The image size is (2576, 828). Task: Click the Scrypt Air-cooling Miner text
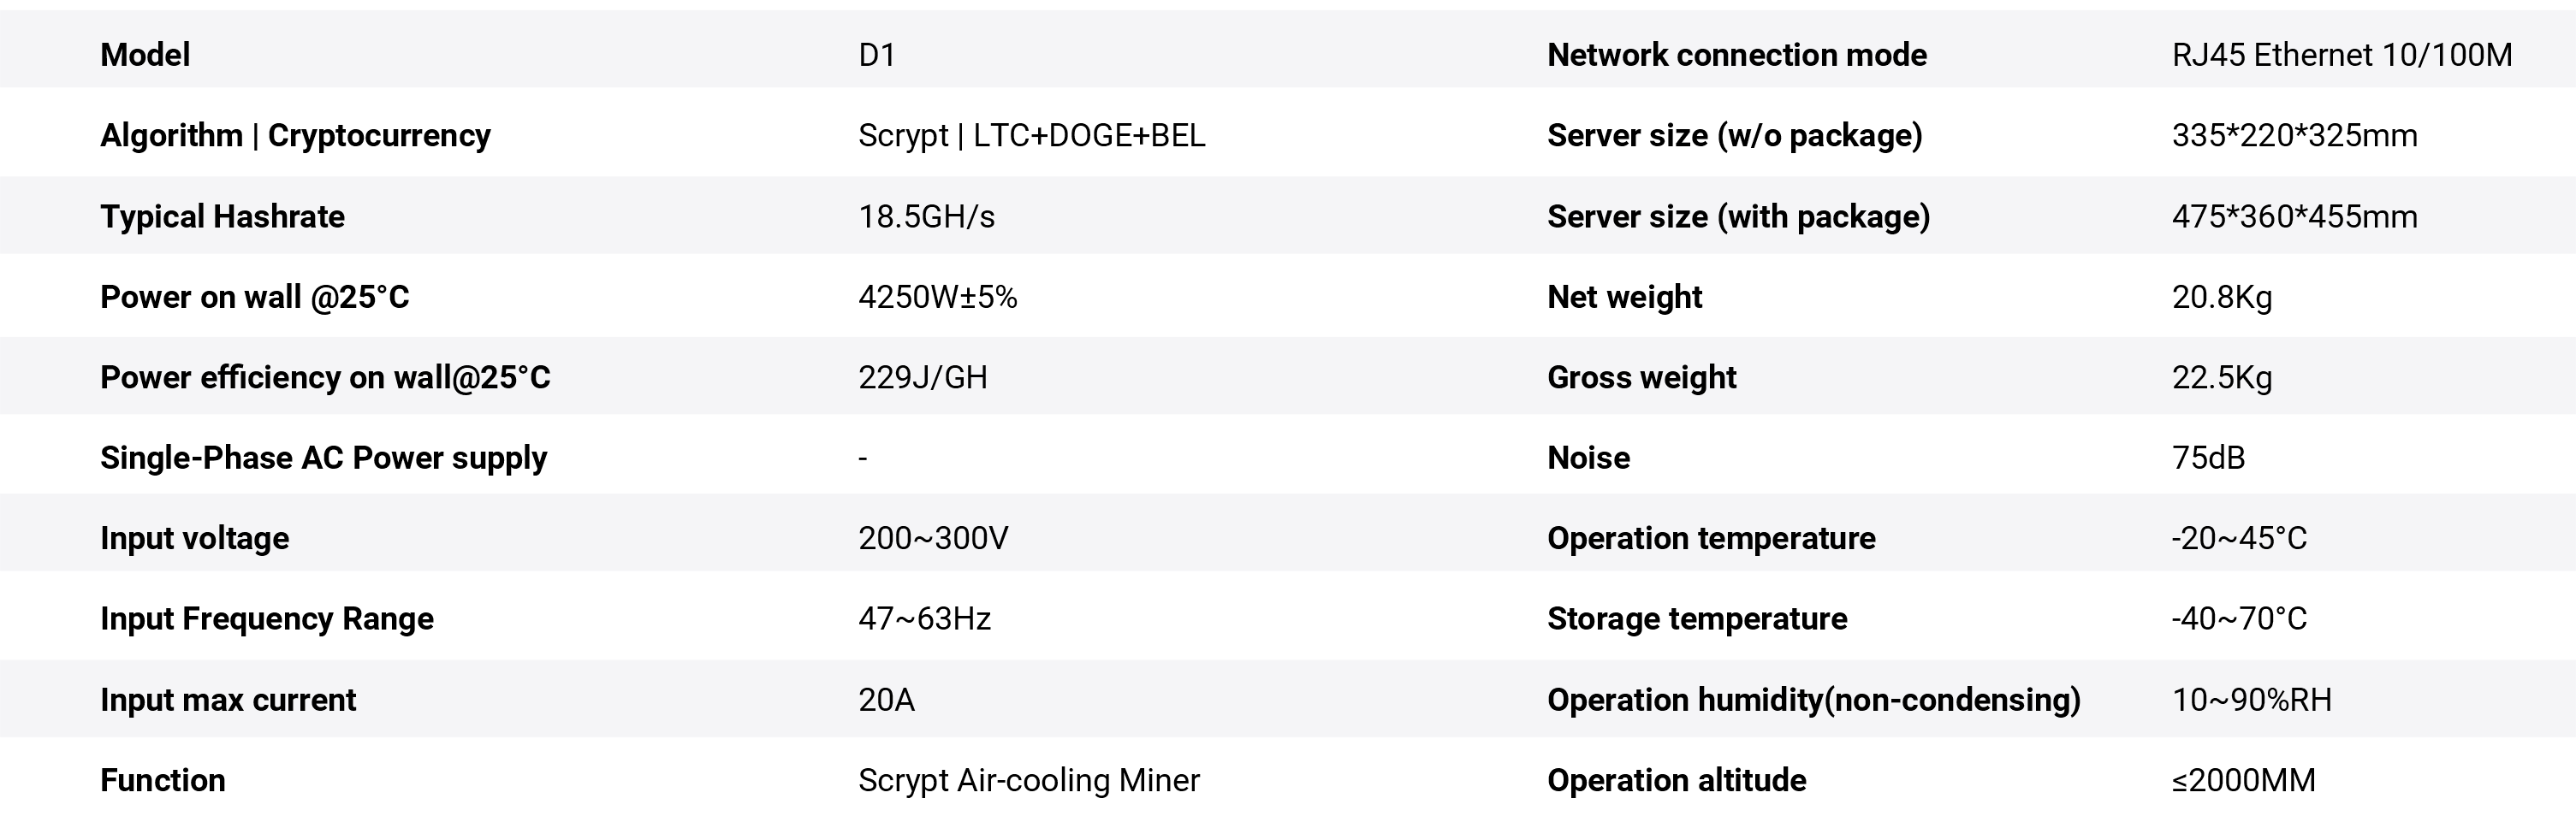(x=1028, y=780)
